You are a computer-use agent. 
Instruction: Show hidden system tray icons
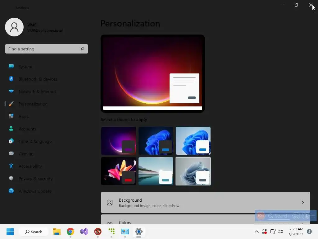(x=257, y=232)
